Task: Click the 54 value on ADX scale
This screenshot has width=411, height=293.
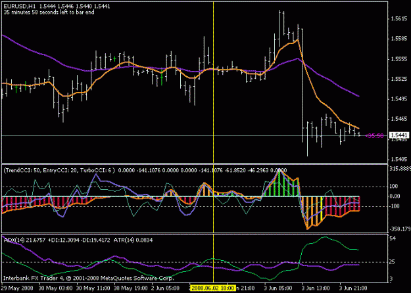Action: pyautogui.click(x=393, y=238)
